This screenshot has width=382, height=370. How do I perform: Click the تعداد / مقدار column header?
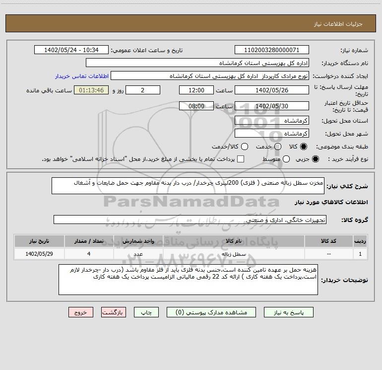click(x=89, y=241)
